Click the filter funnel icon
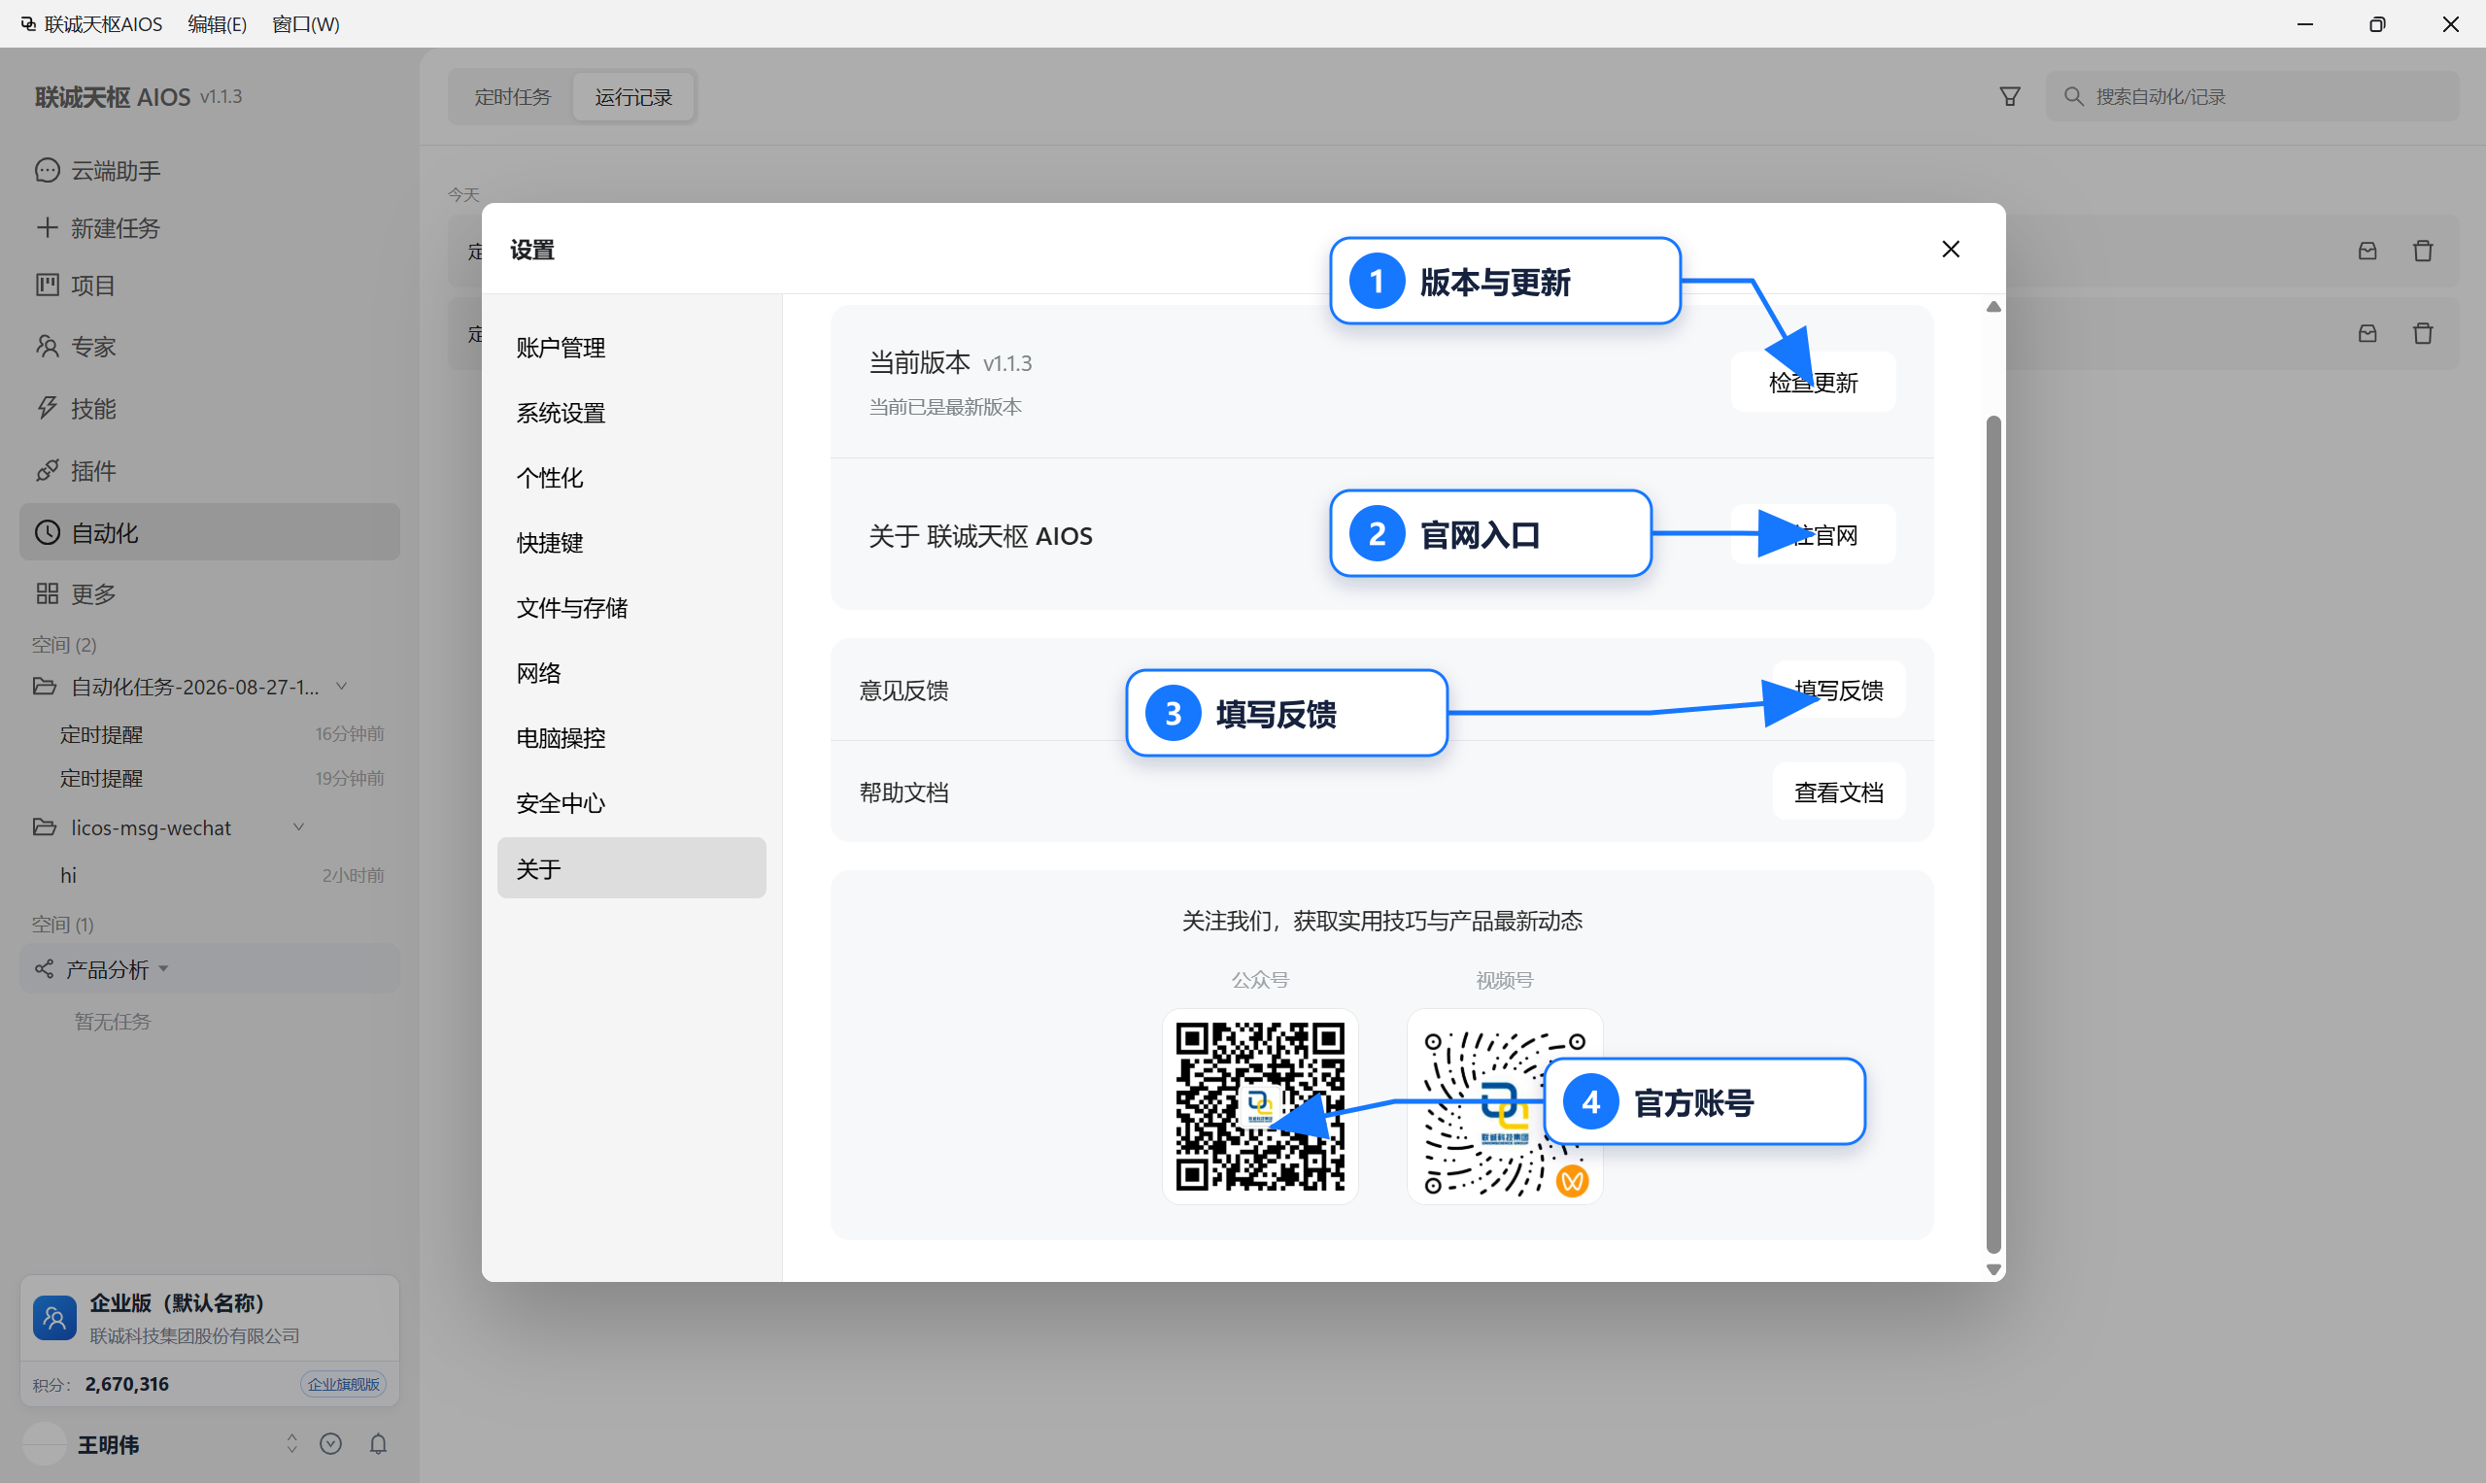 point(2010,97)
